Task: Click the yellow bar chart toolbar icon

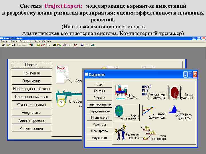Action: point(54,45)
